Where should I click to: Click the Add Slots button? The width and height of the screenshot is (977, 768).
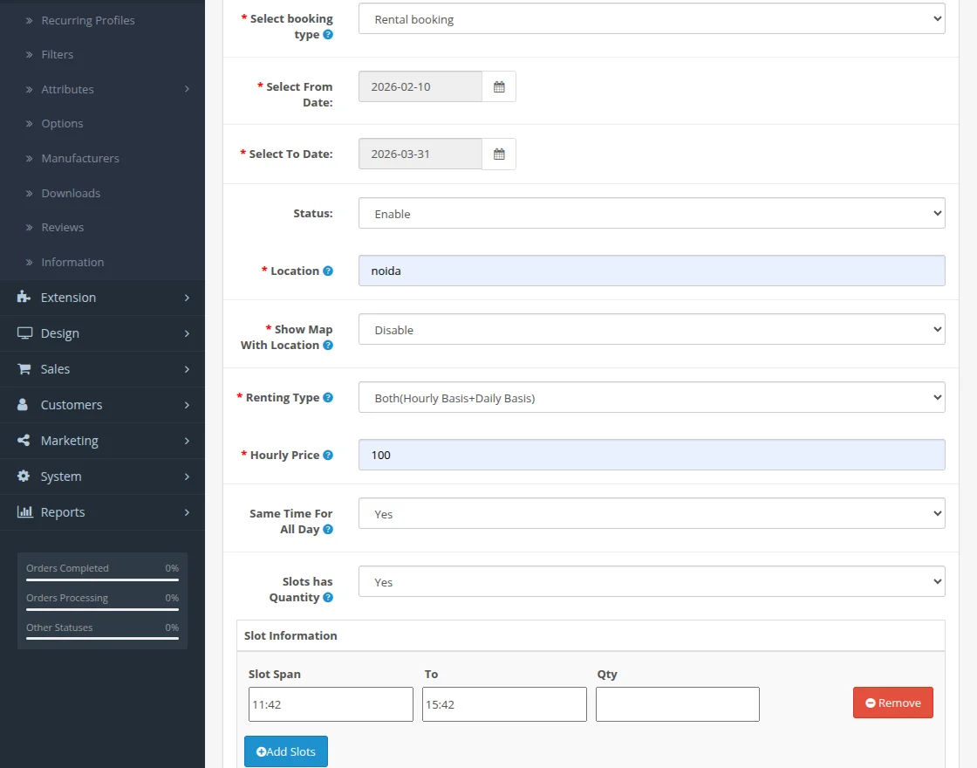pos(286,751)
